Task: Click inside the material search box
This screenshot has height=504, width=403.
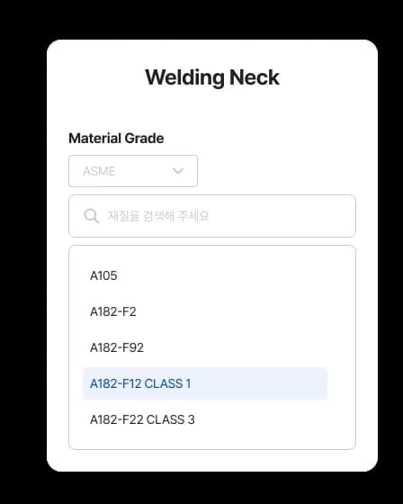Action: 212,216
